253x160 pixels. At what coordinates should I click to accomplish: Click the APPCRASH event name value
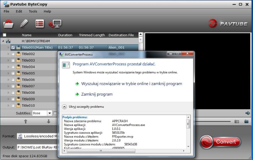click(x=120, y=121)
